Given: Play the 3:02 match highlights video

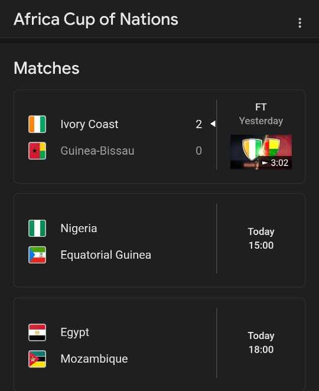Looking at the screenshot, I should click(261, 152).
